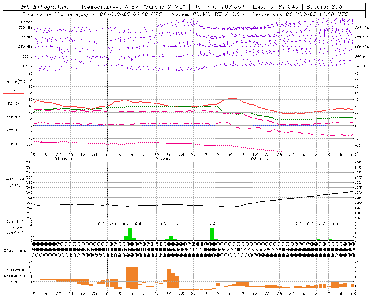The height and width of the screenshot is (296, 370).
Task: Select the (км) unit label
Action: click(x=15, y=282)
